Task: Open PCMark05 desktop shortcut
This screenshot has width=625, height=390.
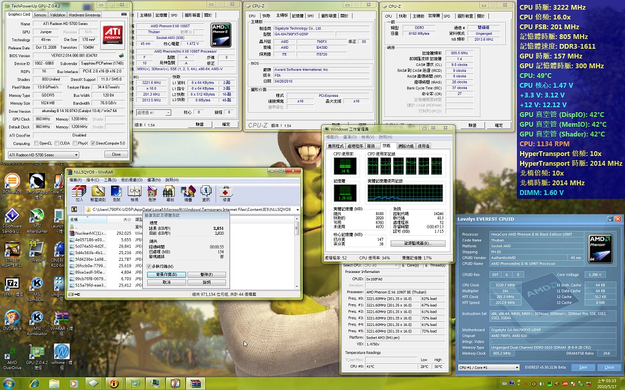Action: tap(12, 185)
